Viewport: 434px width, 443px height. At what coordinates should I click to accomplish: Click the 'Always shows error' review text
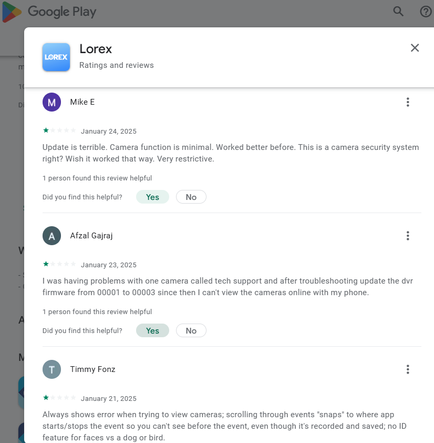[x=224, y=426]
